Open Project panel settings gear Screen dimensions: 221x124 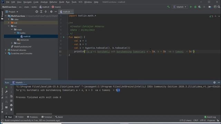click(x=51, y=12)
